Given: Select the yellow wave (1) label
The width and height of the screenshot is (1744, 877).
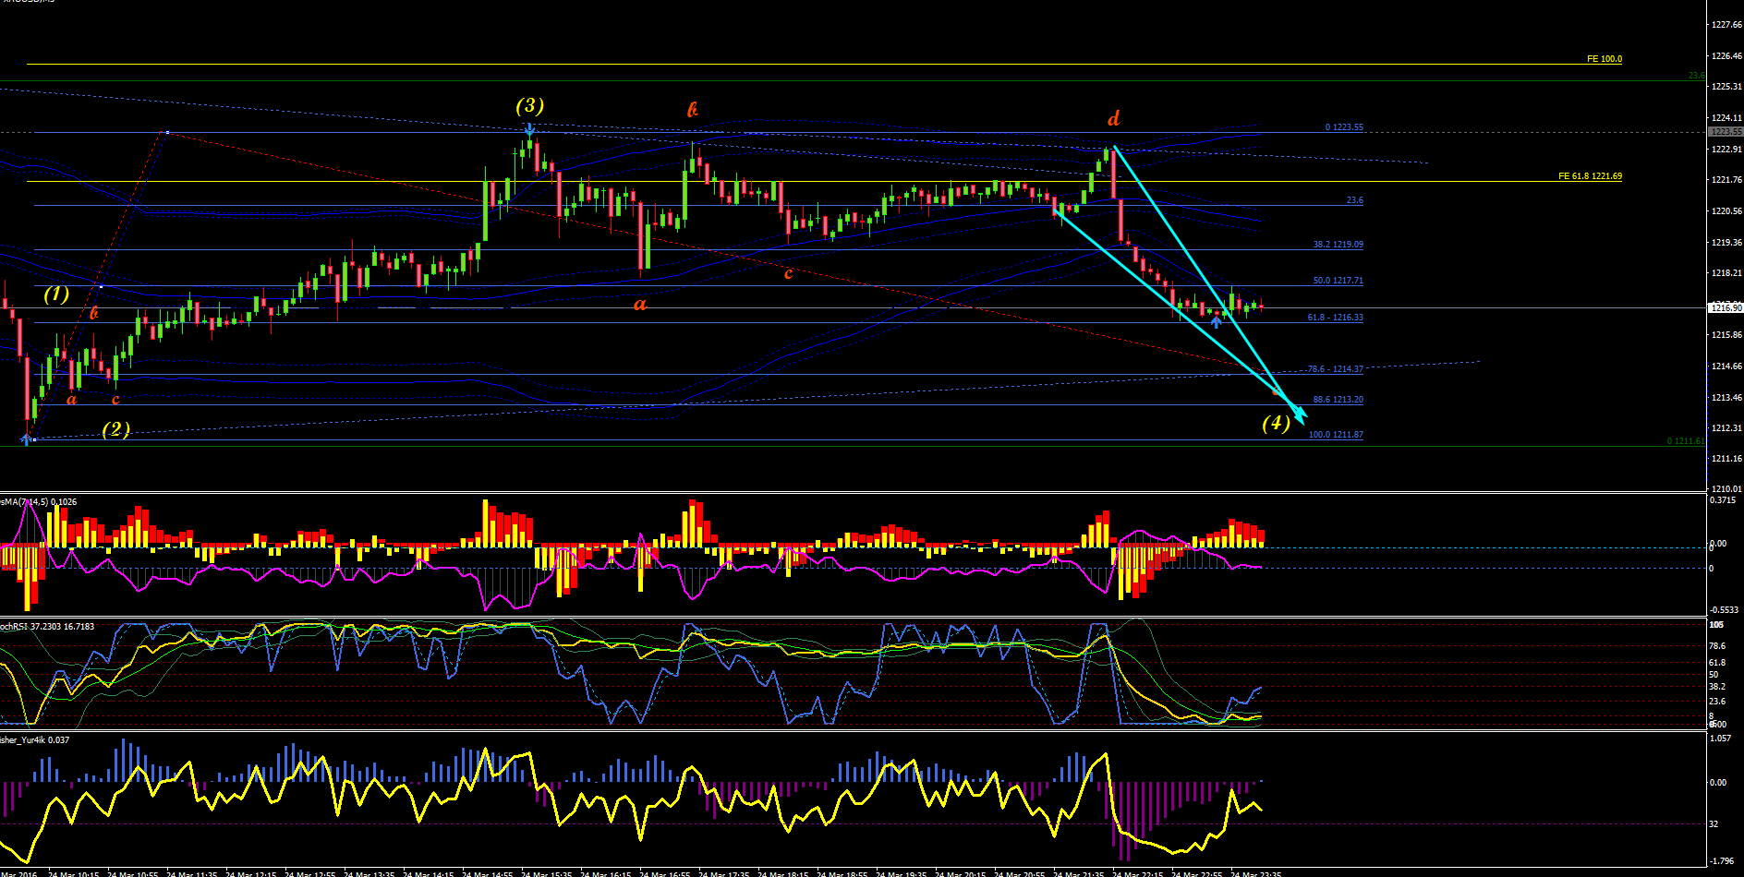Looking at the screenshot, I should pos(56,294).
